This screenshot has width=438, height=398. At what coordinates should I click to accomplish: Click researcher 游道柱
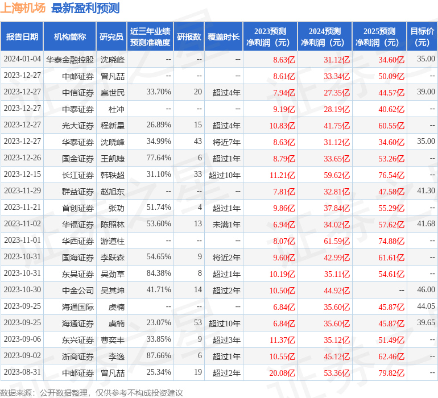(113, 241)
